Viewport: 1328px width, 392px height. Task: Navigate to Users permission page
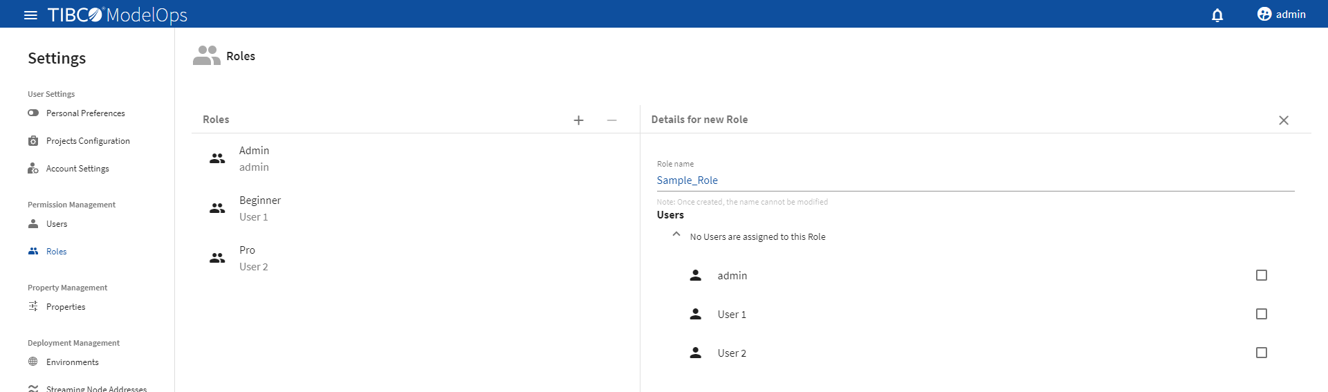(57, 224)
